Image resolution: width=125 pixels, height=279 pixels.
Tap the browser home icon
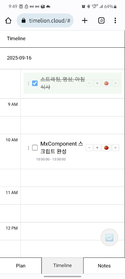(x=8, y=21)
